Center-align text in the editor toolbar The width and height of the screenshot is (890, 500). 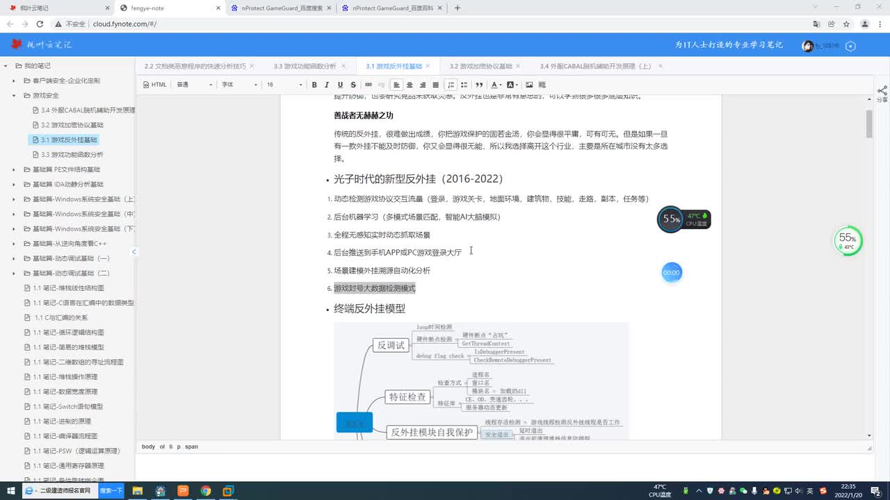(410, 85)
